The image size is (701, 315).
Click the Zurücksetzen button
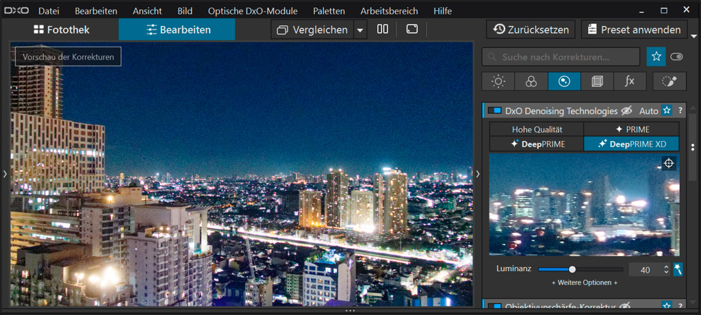pos(531,29)
